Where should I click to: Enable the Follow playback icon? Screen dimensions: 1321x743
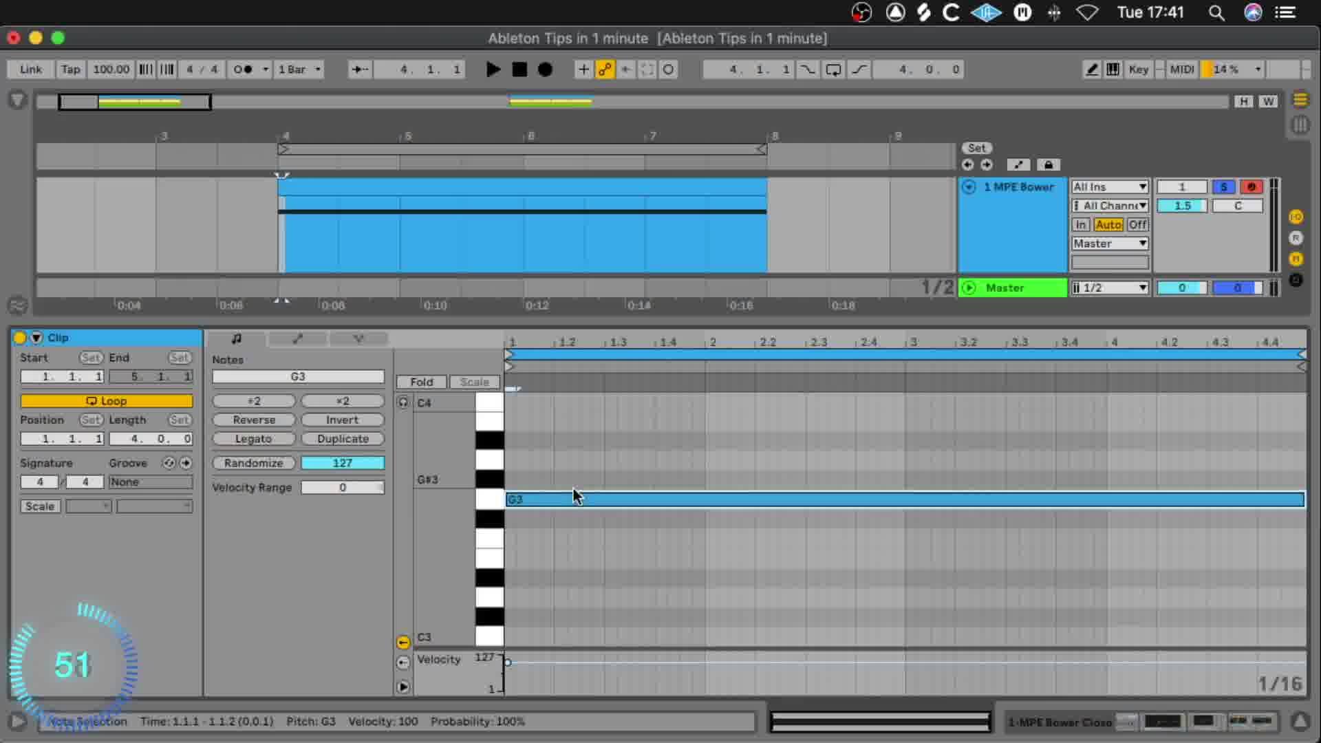[x=359, y=69]
